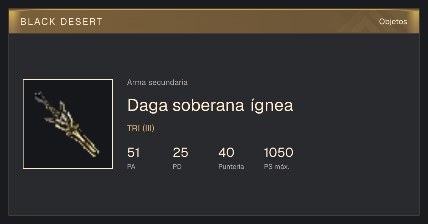This screenshot has height=224, width=428.
Task: Click the Daga soberana ígnea title
Action: [x=210, y=105]
